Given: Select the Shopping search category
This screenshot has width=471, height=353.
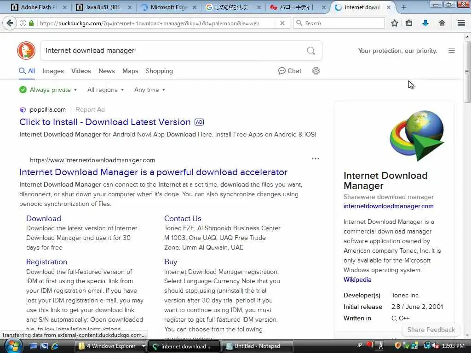Looking at the screenshot, I should coord(159,71).
